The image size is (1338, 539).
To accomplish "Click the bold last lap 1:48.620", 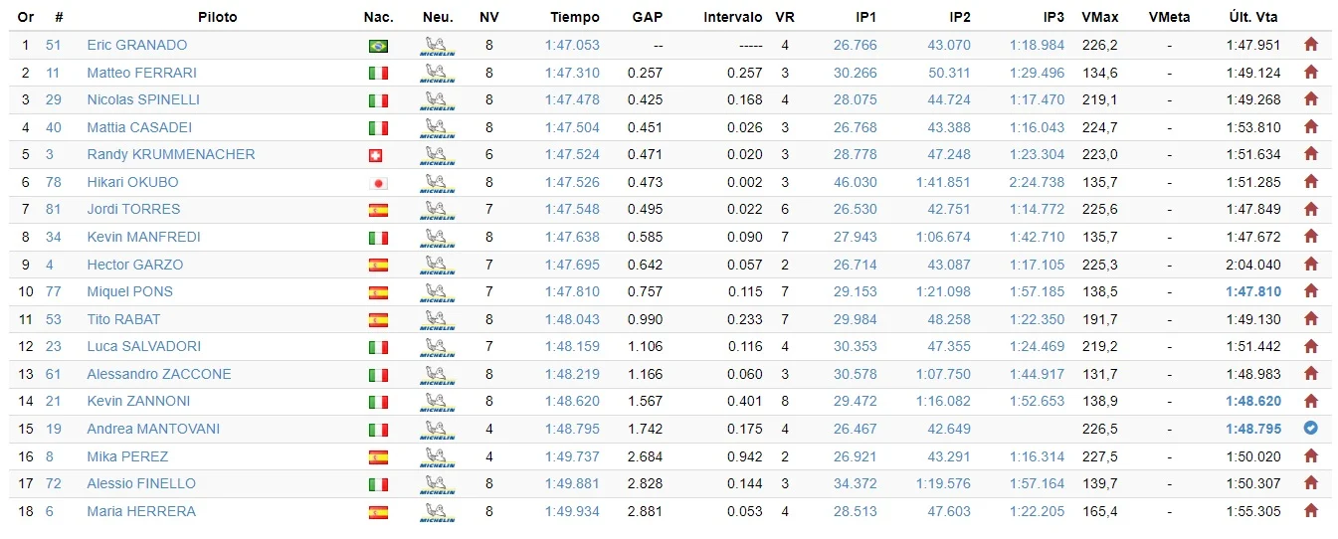I will tap(1253, 401).
